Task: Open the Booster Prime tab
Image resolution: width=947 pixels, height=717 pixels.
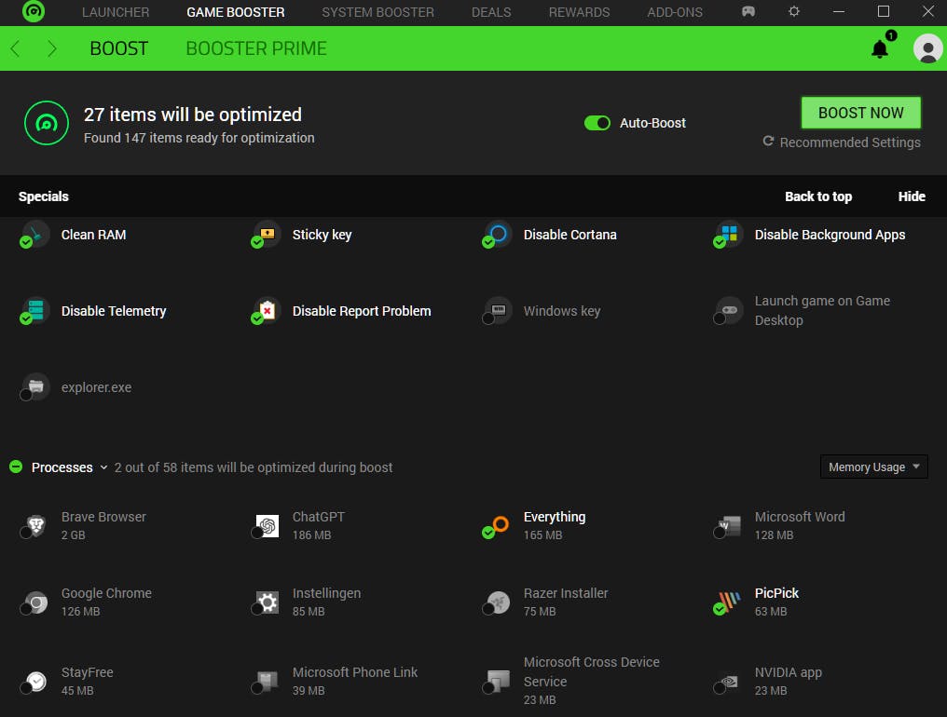Action: click(256, 48)
